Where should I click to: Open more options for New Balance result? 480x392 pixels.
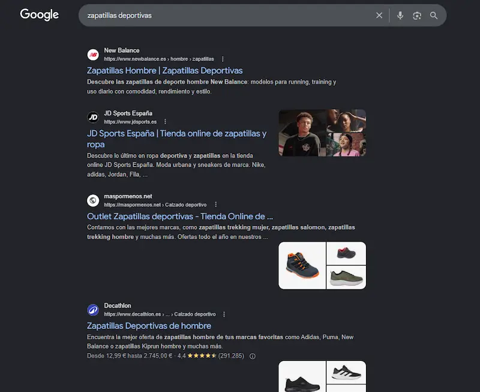pos(223,59)
